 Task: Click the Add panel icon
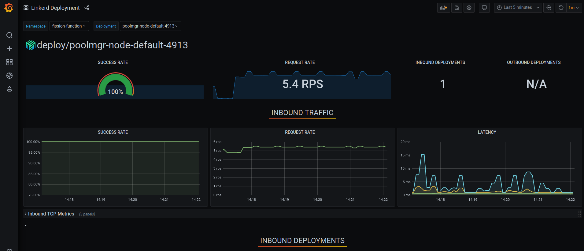pyautogui.click(x=444, y=8)
